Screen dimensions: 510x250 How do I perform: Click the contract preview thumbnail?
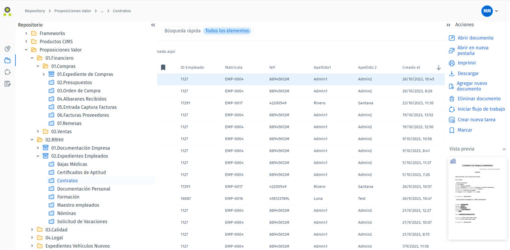(x=477, y=198)
